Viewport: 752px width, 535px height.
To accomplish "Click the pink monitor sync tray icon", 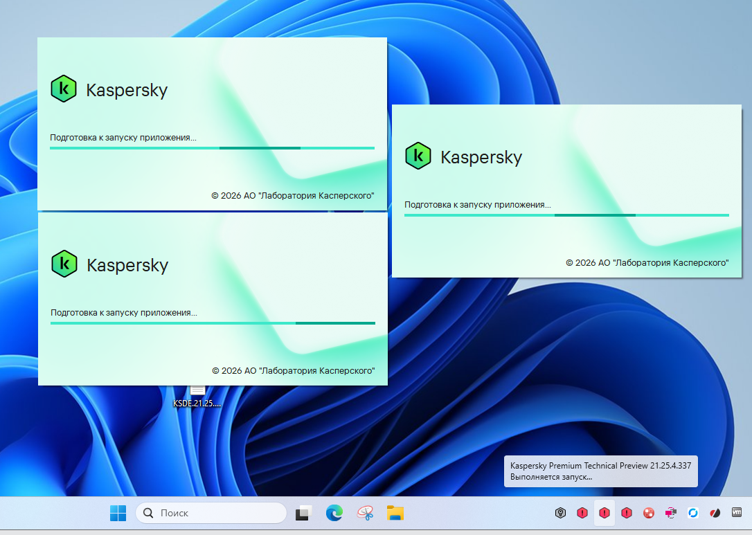I will (x=670, y=513).
